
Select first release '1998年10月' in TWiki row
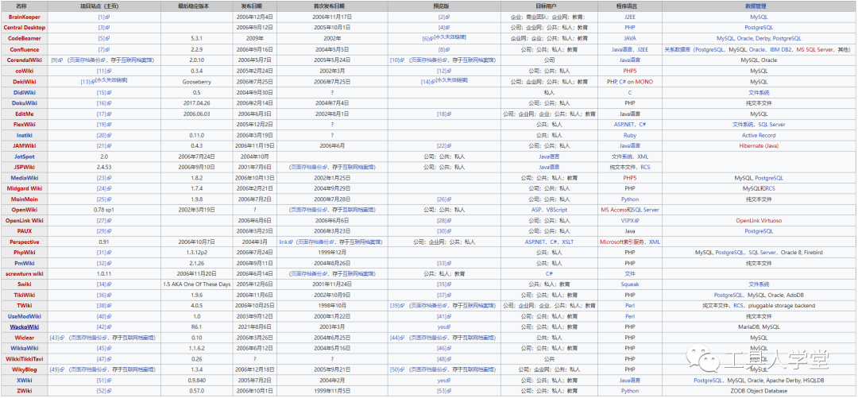click(x=332, y=306)
